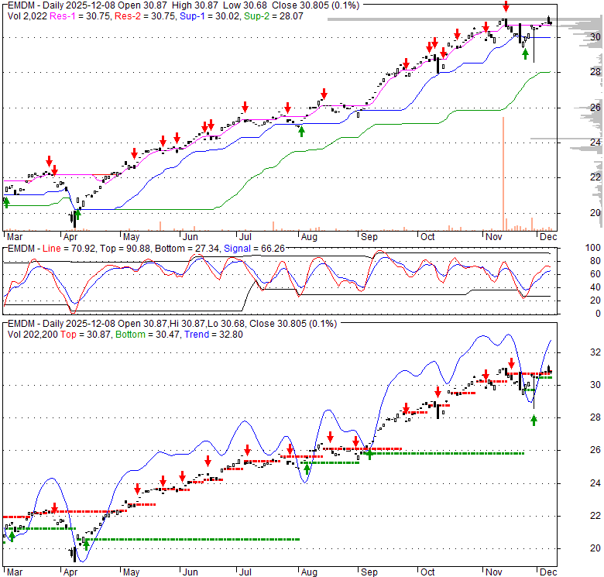
Task: Click the green arrow in late November, bottom chart
Action: (534, 420)
